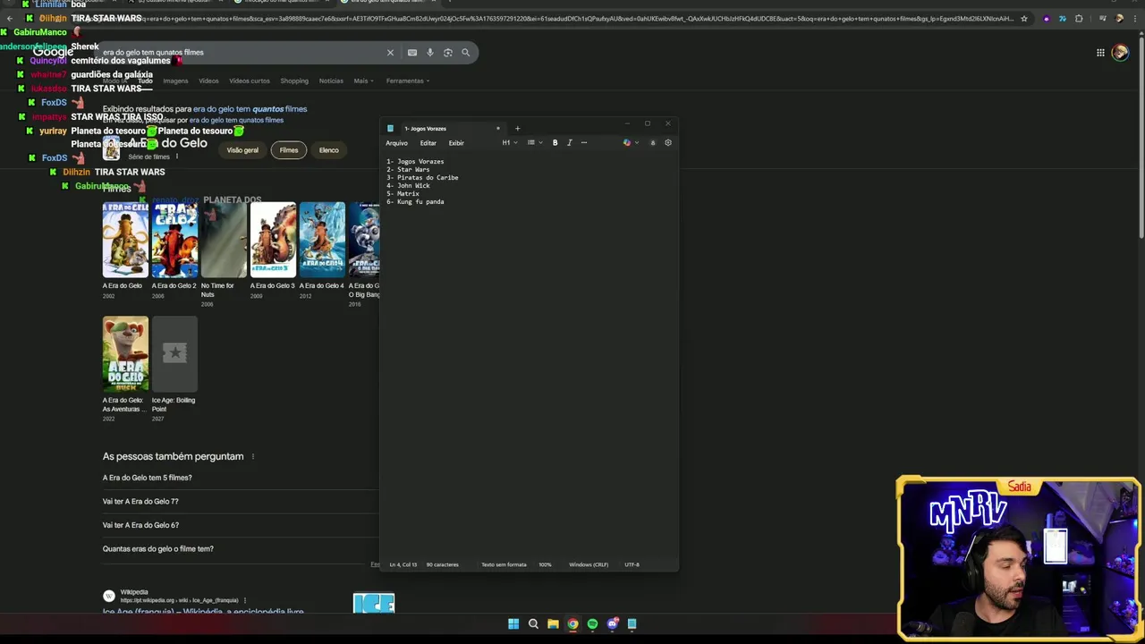
Task: Click zoom level 100% in Notepad status bar
Action: pyautogui.click(x=545, y=564)
